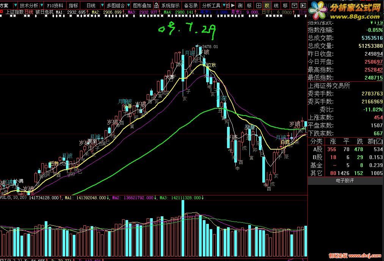Viewport: 384px width, 261px height.
Task: Click the 指数涨幅 -0.05% row
Action: pos(345,30)
